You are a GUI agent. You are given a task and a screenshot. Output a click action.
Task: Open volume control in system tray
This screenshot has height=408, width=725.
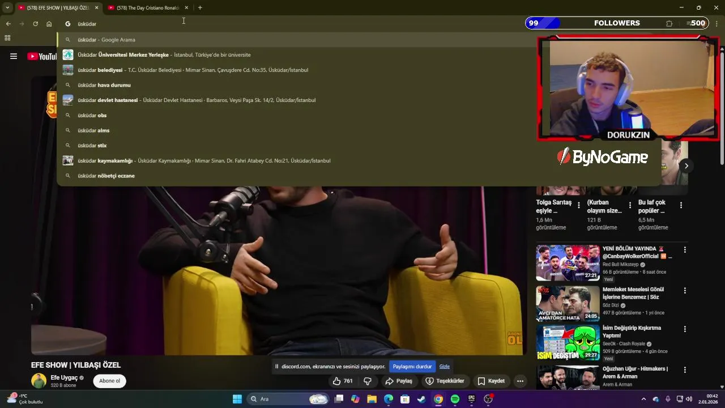tap(689, 399)
